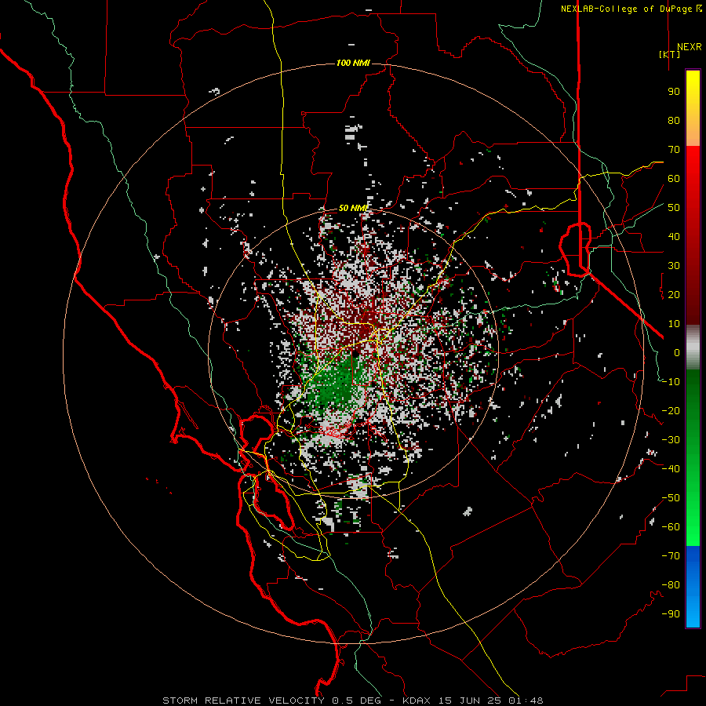Click the positive 30 knot scale label
The width and height of the screenshot is (706, 706).
tap(674, 266)
